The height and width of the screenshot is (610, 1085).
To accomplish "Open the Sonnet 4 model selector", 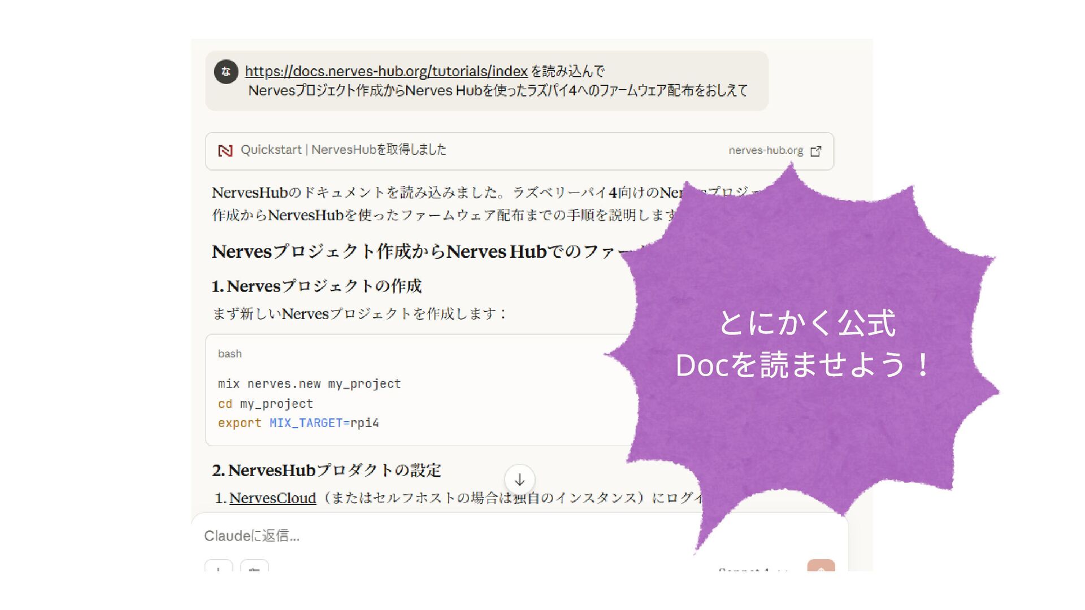I will (752, 568).
